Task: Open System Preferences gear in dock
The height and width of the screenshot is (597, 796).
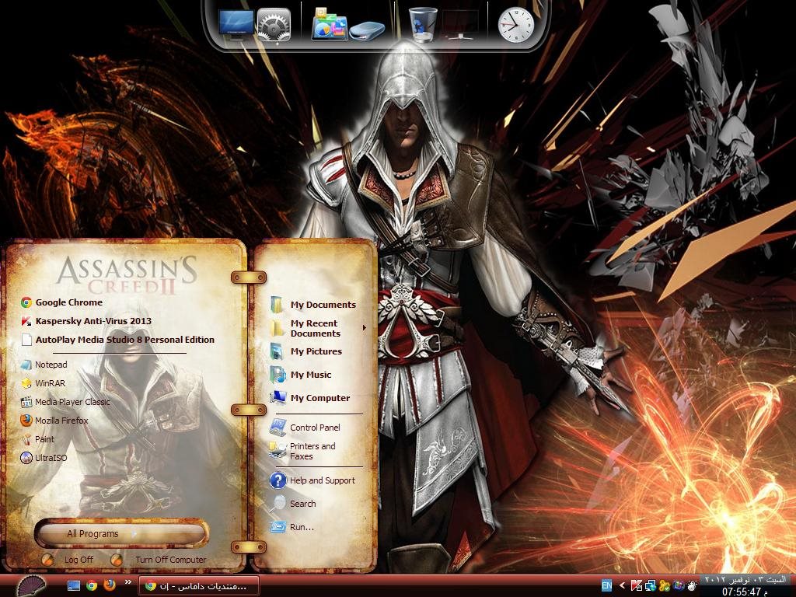Action: coord(274,25)
